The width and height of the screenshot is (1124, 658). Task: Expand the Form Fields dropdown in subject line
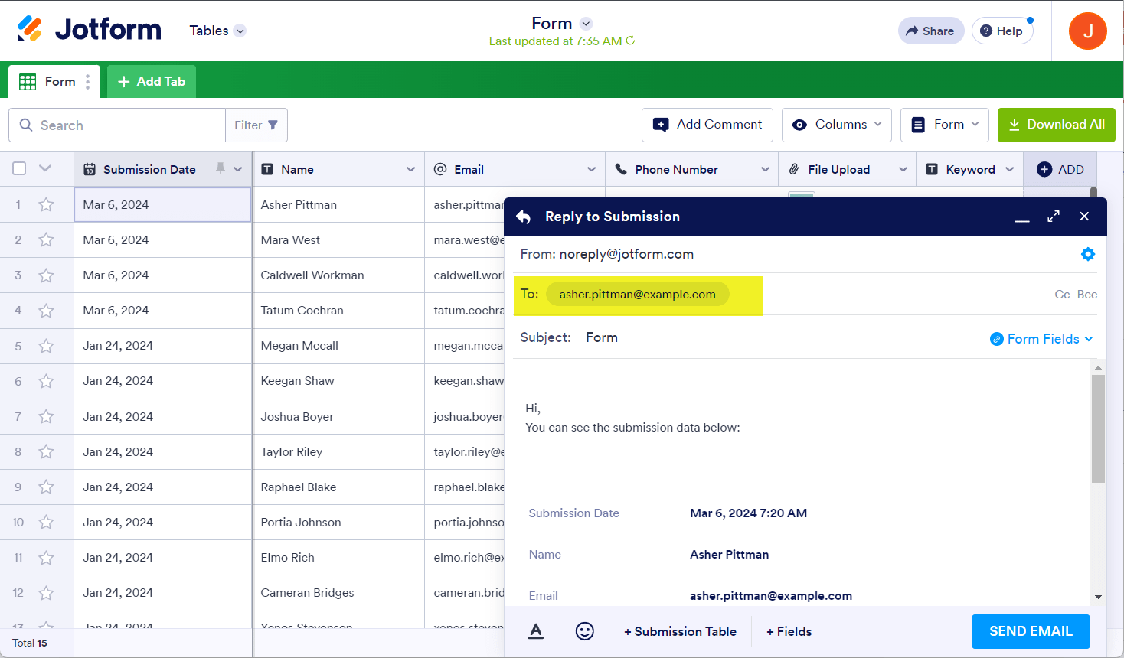tap(1042, 339)
